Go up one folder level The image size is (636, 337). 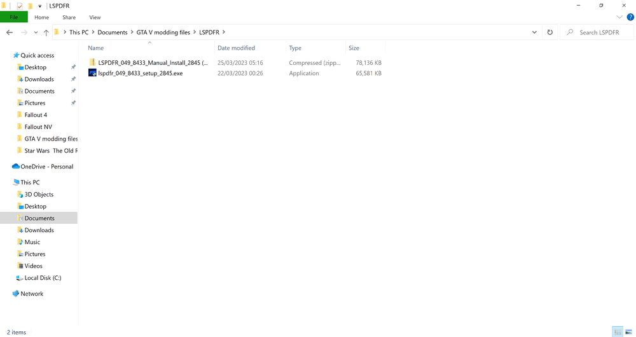[46, 32]
